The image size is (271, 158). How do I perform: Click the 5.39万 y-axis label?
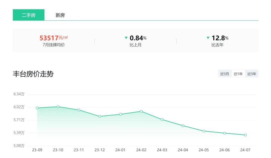[19, 133]
